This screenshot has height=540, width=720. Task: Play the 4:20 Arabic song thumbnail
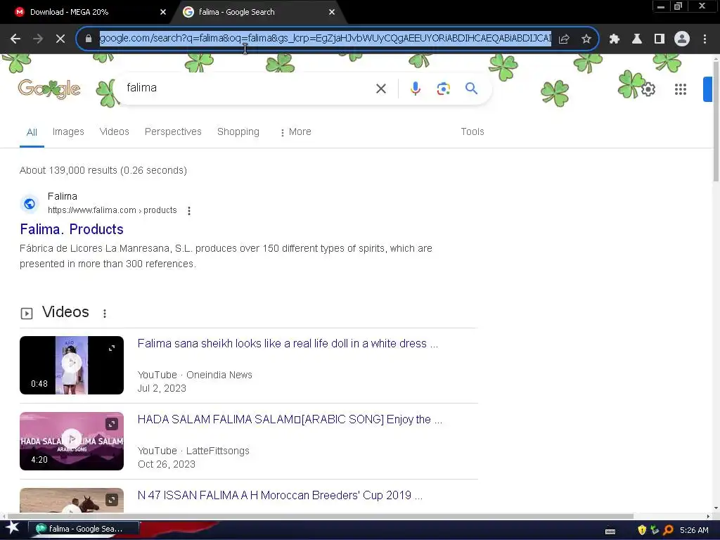(x=72, y=441)
